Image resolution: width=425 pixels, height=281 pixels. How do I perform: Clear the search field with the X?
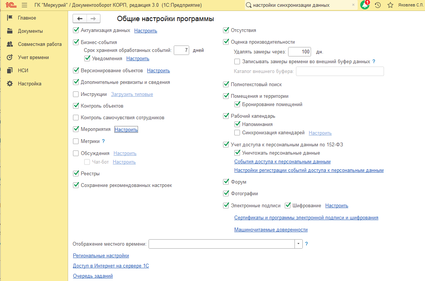353,5
